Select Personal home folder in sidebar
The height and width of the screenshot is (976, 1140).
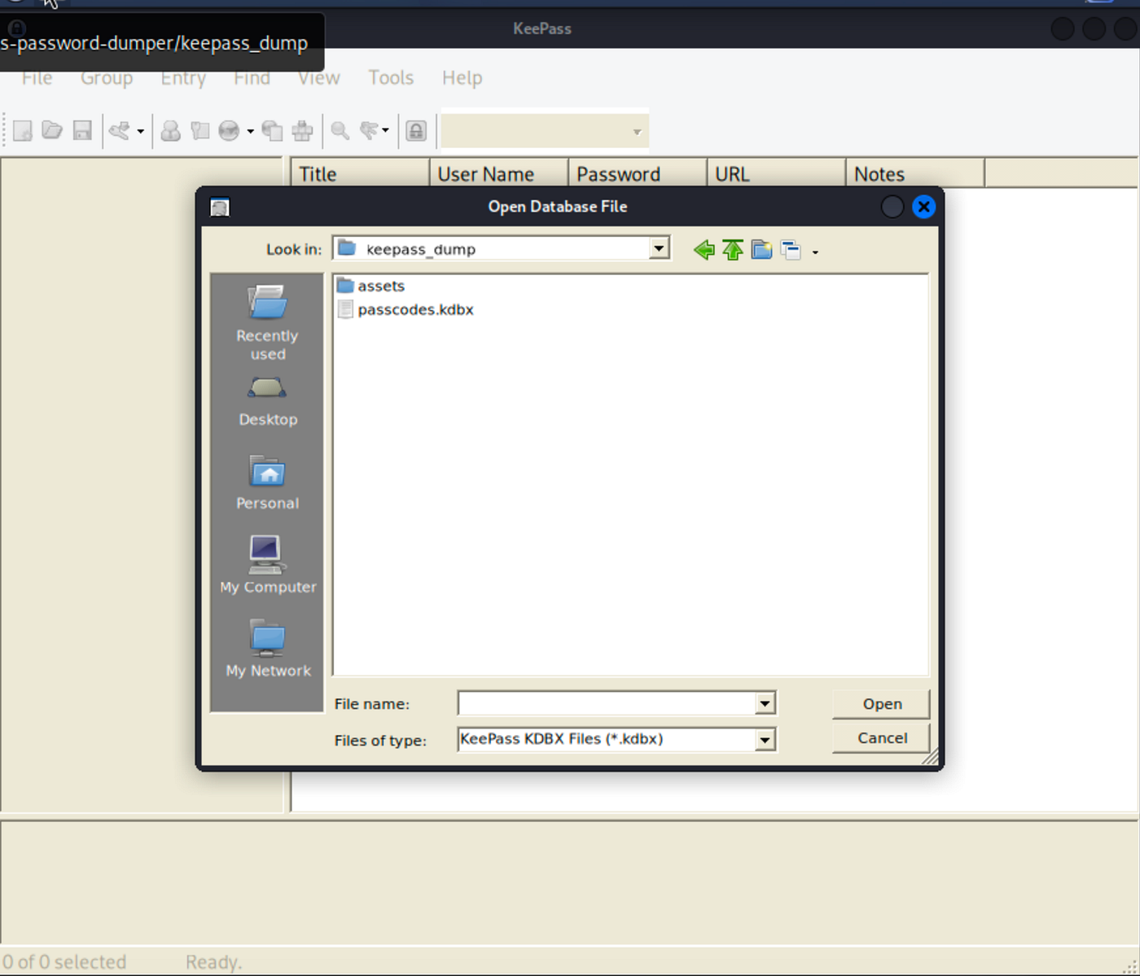268,483
